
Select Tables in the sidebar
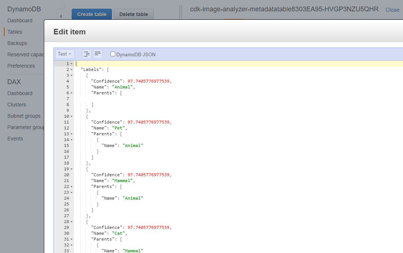pos(15,32)
